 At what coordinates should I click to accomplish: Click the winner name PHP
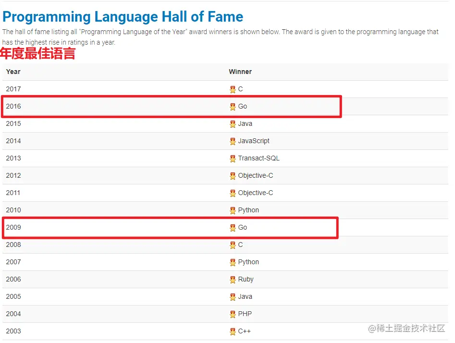[245, 314]
